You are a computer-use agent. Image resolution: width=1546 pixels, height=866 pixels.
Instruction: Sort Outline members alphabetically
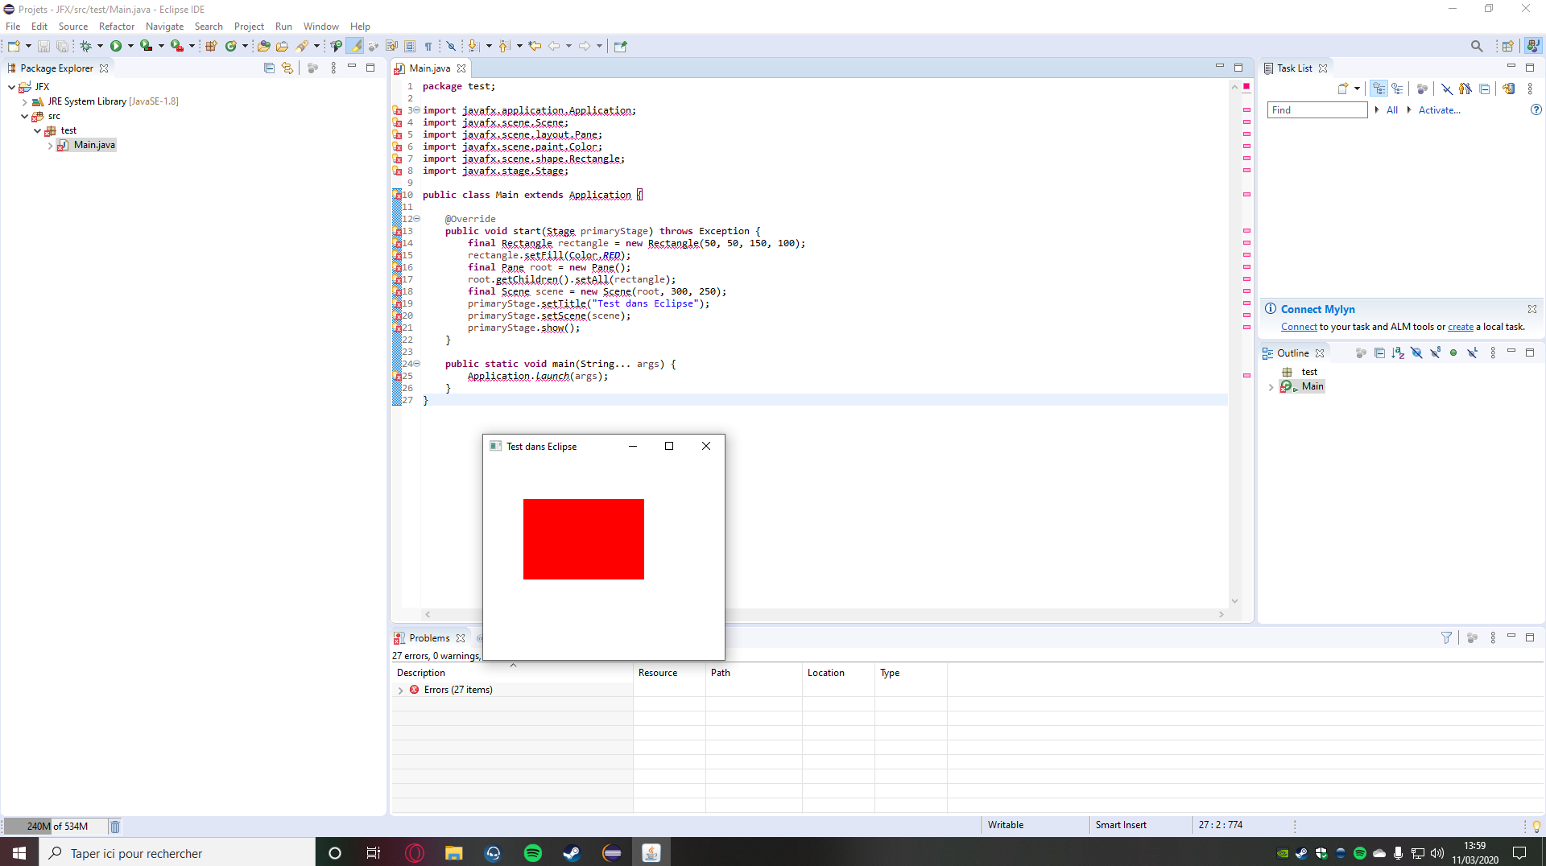(x=1398, y=353)
